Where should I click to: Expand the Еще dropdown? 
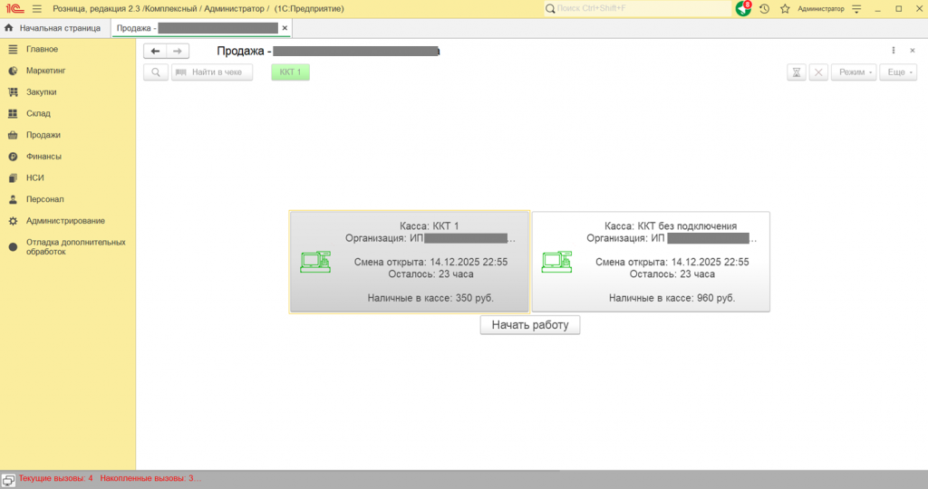(898, 72)
